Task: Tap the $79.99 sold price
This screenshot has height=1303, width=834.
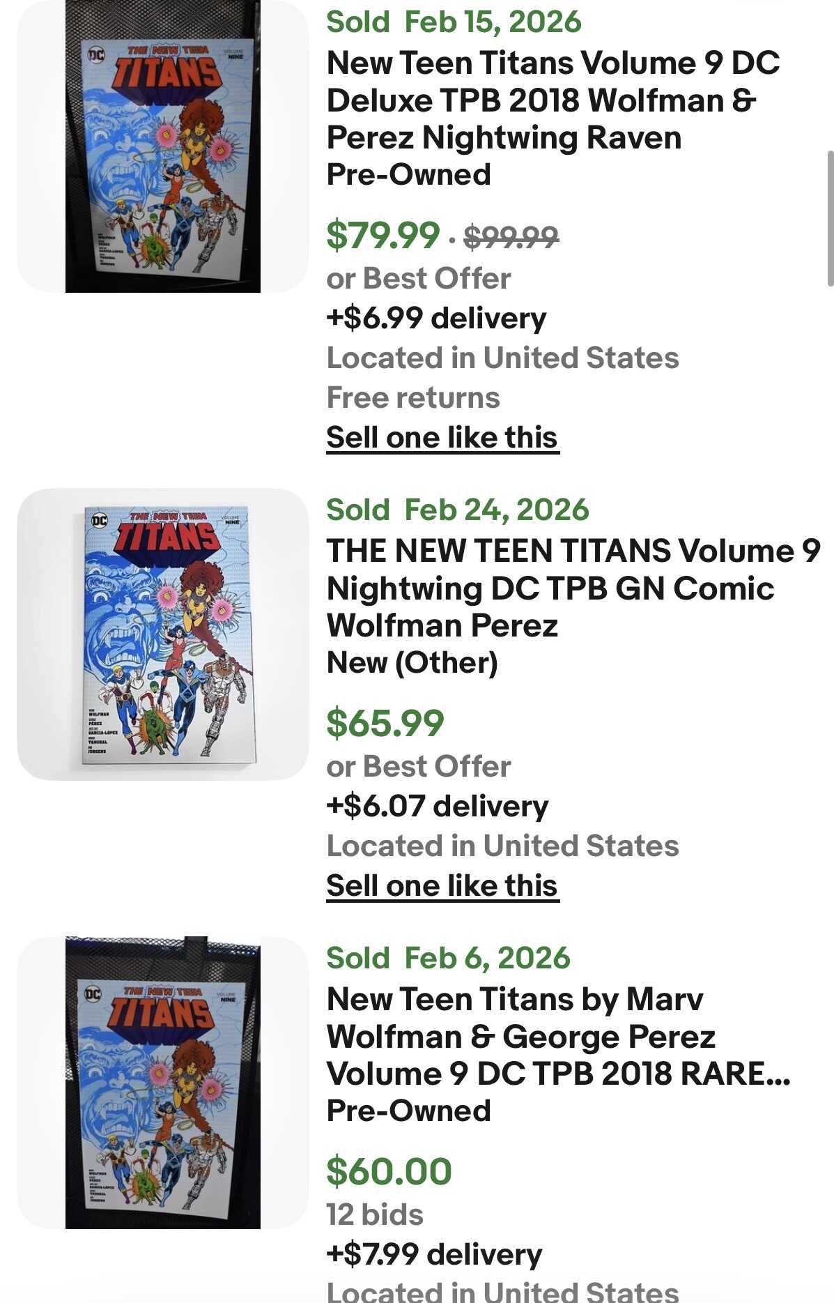Action: tap(383, 235)
